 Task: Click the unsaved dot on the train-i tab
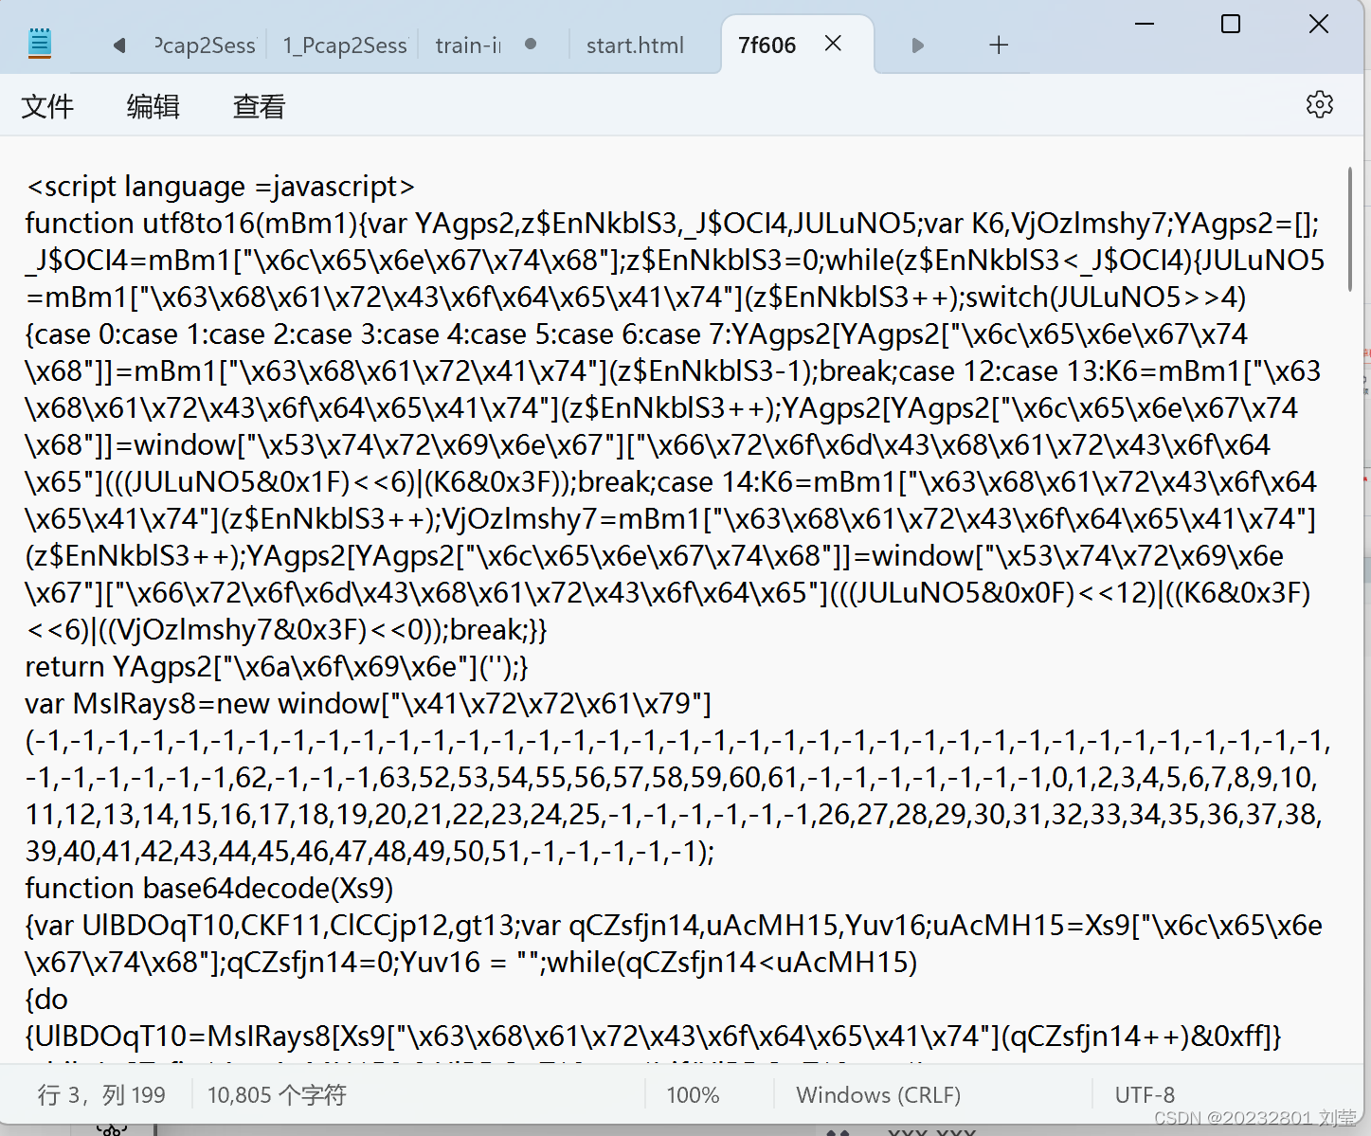531,44
